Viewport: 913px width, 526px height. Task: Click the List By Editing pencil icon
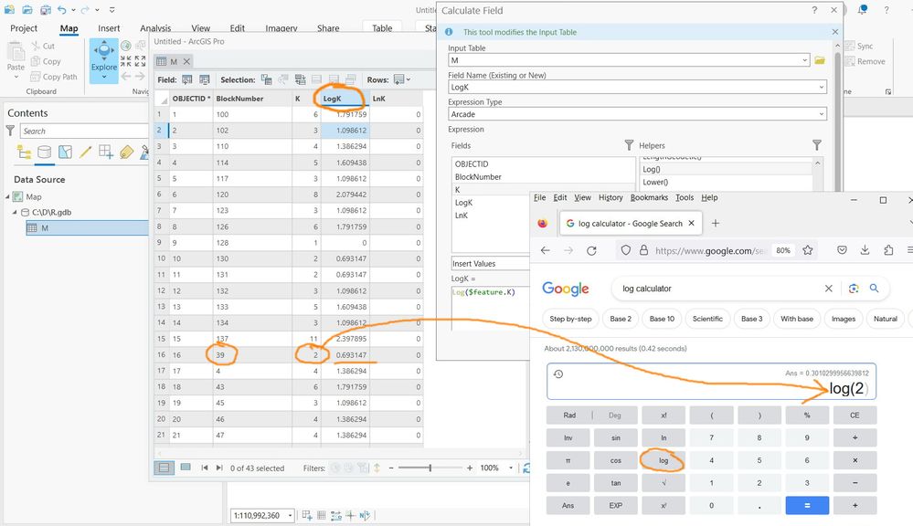tap(86, 152)
